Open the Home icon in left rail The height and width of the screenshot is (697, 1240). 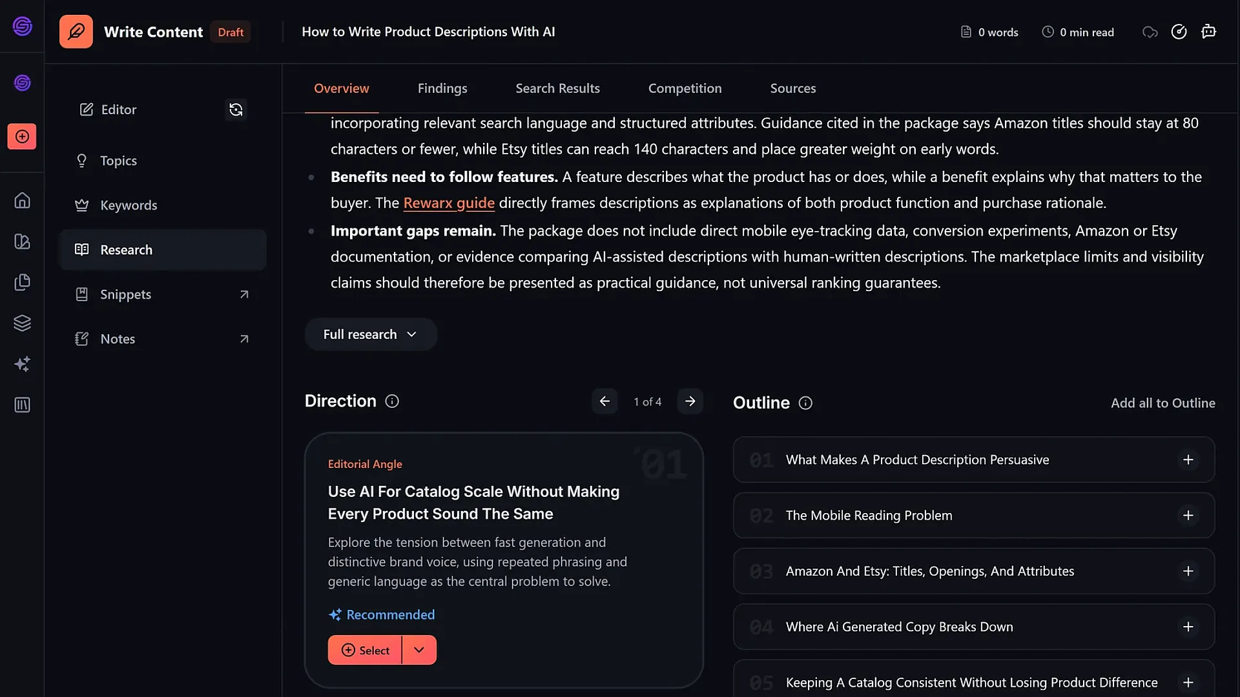22,201
